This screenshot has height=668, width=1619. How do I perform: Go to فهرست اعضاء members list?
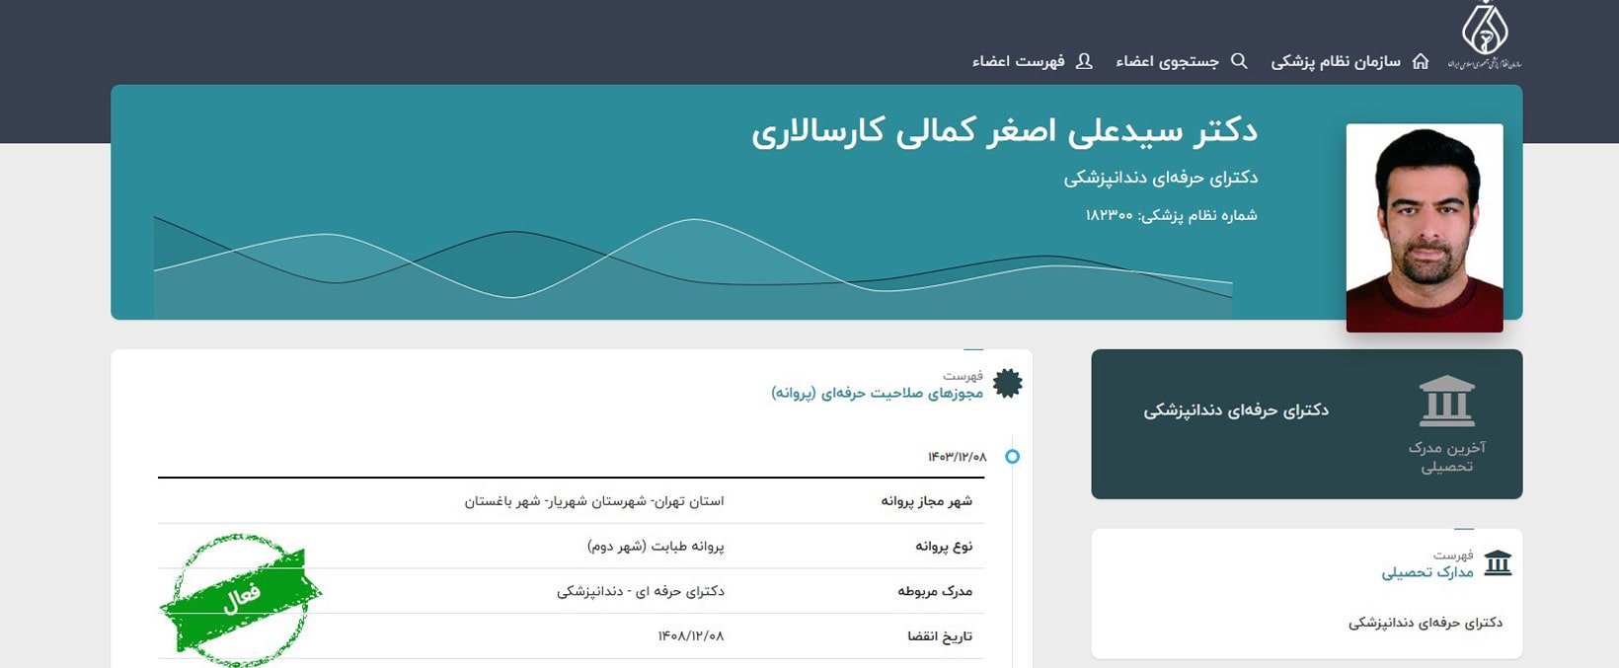tap(1018, 61)
